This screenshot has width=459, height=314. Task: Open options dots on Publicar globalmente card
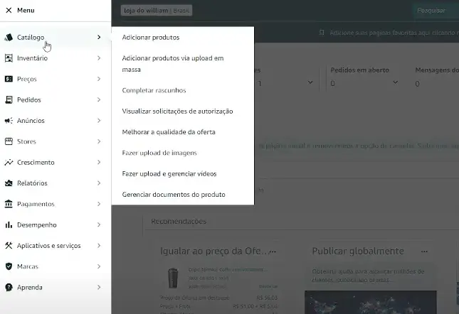(424, 251)
